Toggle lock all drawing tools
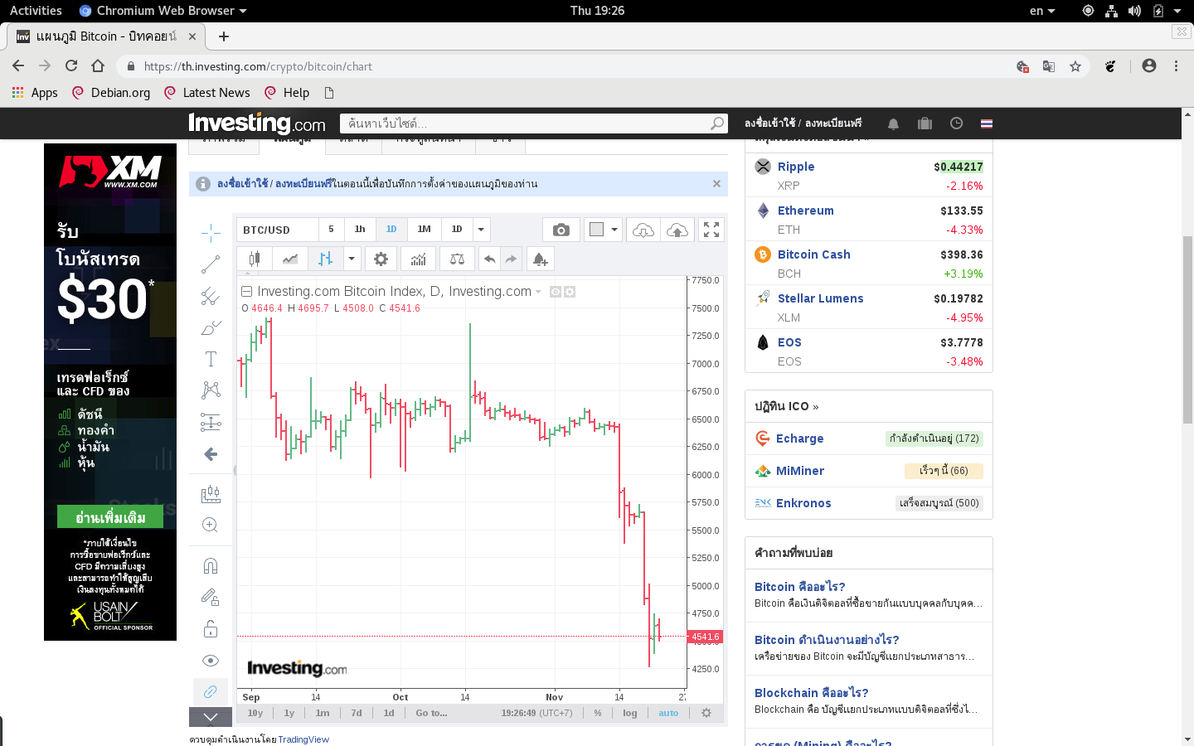 tap(211, 629)
